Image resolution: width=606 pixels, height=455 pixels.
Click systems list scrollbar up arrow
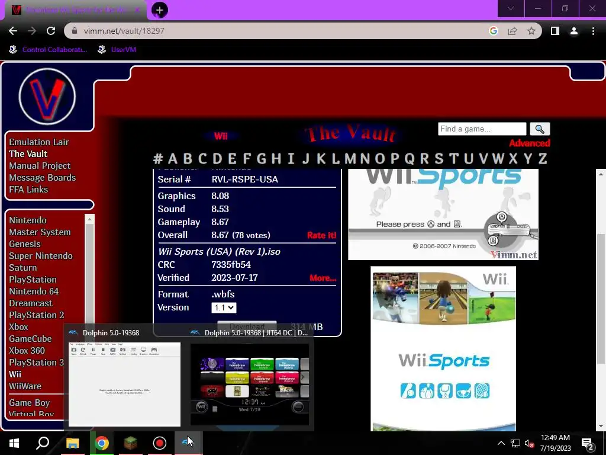(x=89, y=219)
